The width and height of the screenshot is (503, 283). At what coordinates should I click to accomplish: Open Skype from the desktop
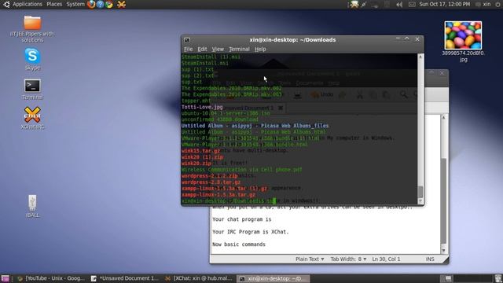pos(32,59)
